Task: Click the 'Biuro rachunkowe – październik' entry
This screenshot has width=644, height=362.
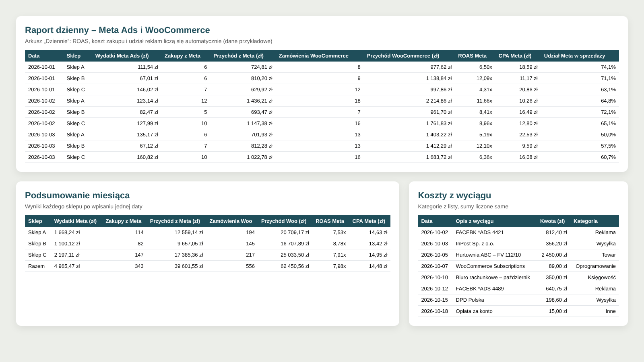Action: (493, 278)
